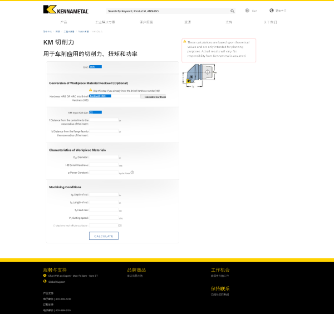Click the Length of cut input field
This screenshot has height=314, width=334.
104,202
